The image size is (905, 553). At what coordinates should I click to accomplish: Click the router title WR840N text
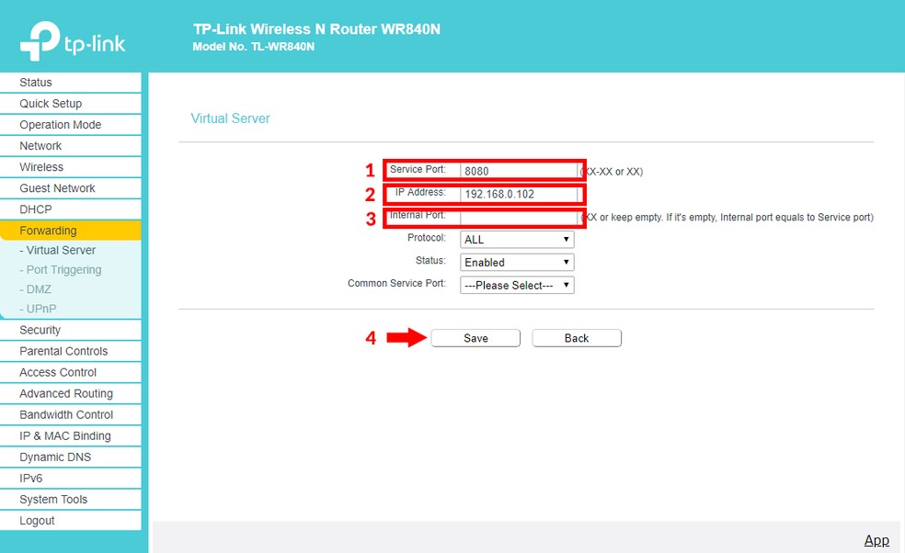[317, 29]
